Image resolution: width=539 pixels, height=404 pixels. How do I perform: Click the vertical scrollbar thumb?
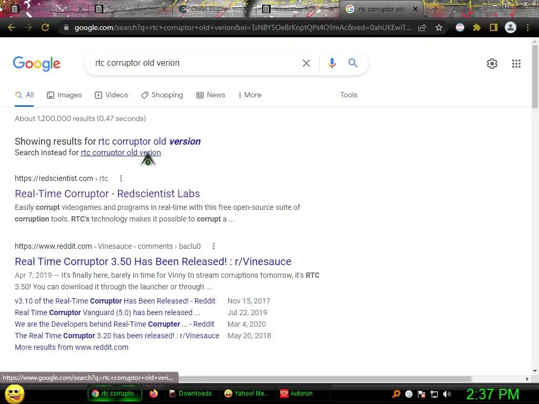click(x=535, y=76)
